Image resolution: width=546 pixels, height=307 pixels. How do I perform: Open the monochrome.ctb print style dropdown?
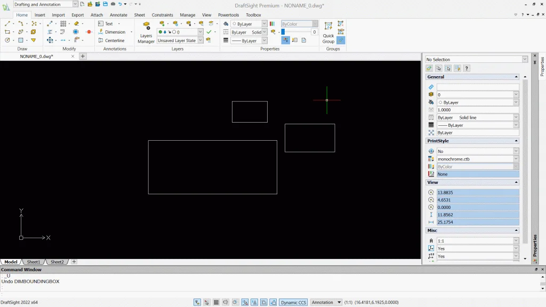516,159
